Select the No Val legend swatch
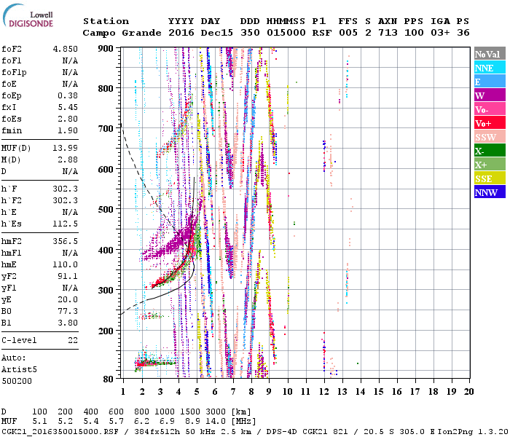Screen dimensions: 510x437 pos(490,54)
